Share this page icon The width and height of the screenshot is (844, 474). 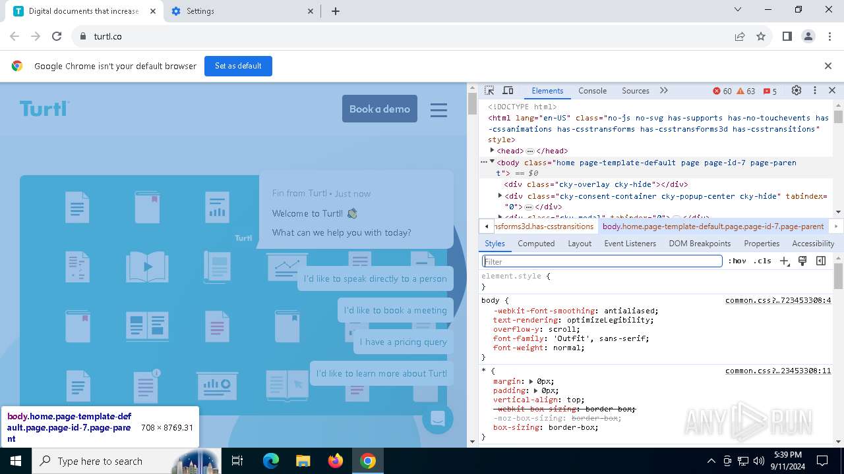[740, 36]
